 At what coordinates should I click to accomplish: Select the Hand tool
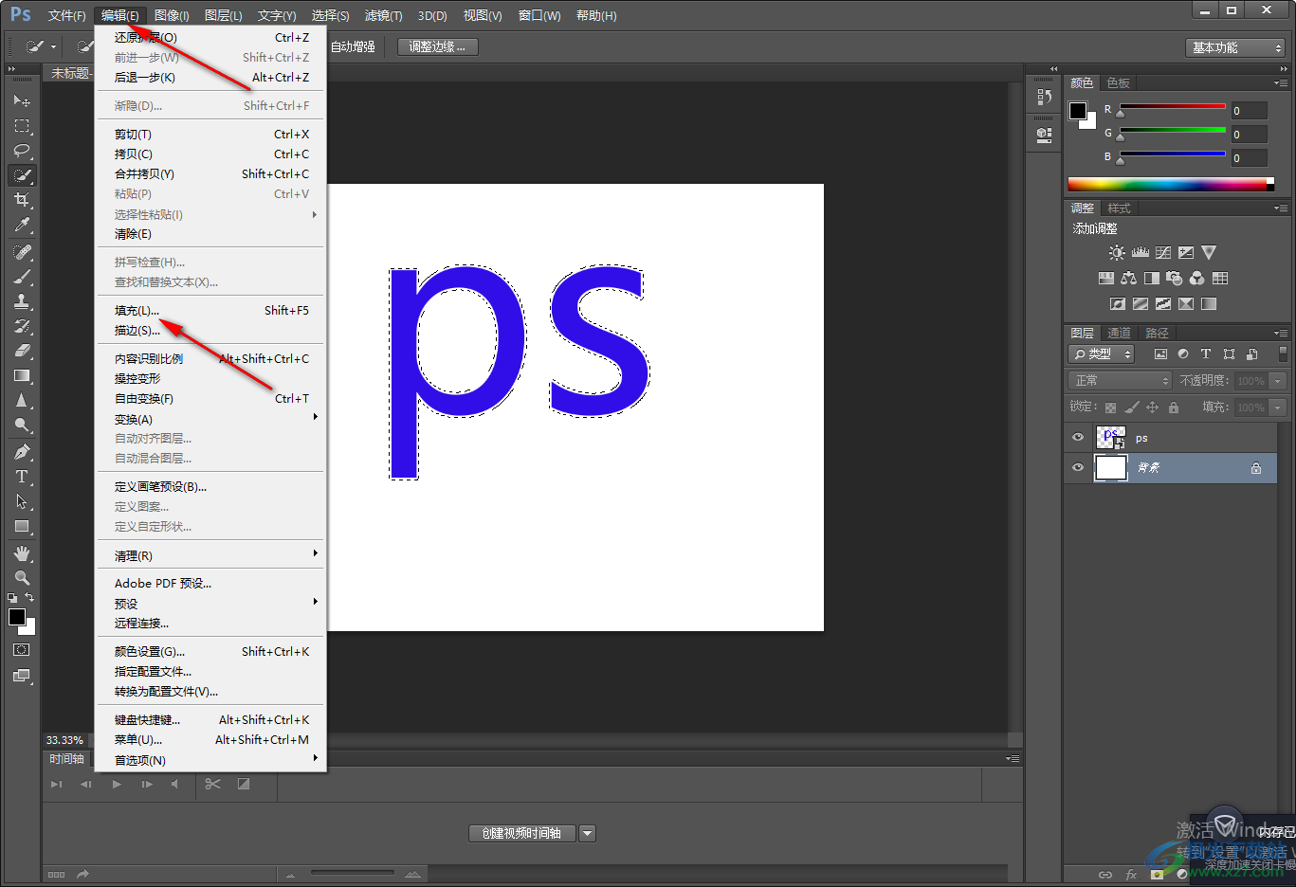pyautogui.click(x=22, y=553)
